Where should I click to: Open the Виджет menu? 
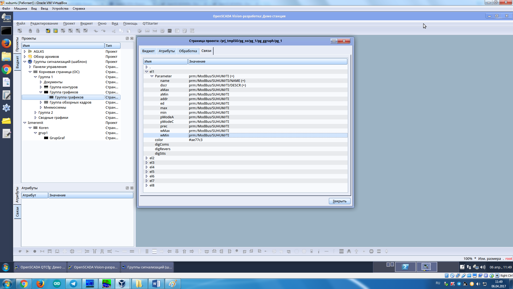[x=86, y=24]
